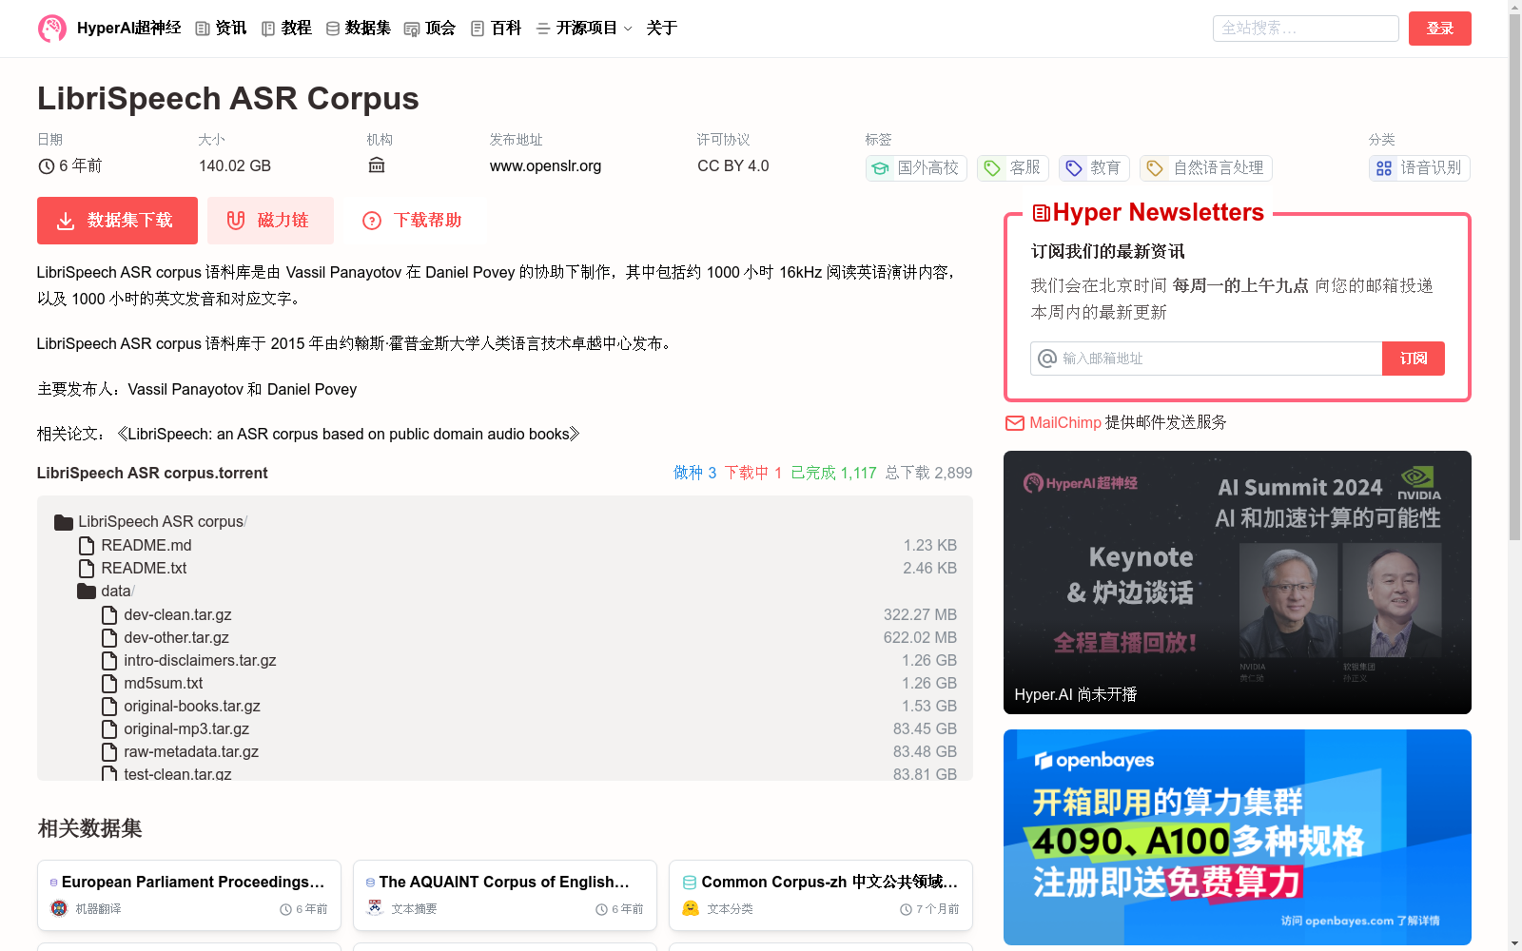Go to the 数据集 datasets menu
This screenshot has height=951, width=1522.
358,29
